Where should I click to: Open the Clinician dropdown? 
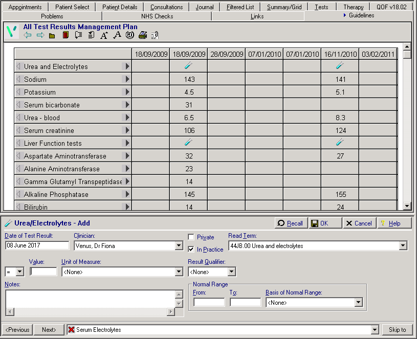pyautogui.click(x=179, y=246)
